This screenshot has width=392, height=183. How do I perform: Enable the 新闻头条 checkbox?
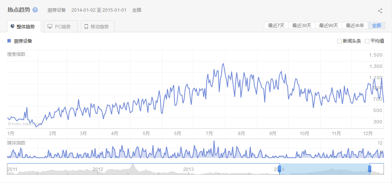point(339,41)
